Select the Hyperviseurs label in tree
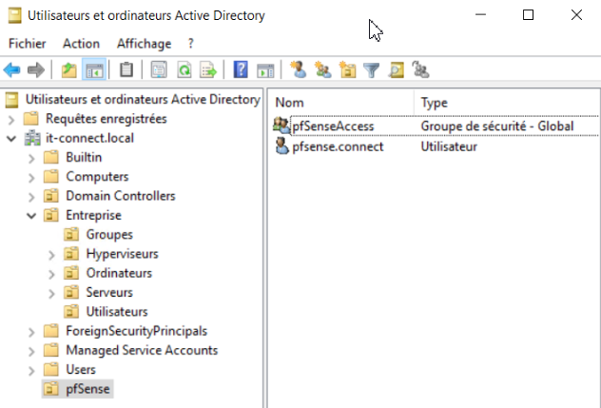 tap(122, 254)
